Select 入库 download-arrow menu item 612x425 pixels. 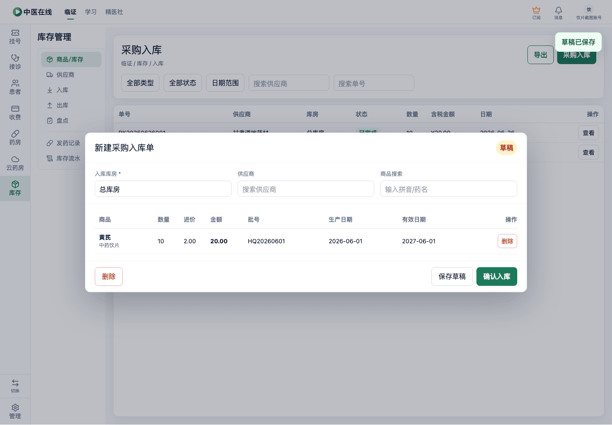point(71,90)
